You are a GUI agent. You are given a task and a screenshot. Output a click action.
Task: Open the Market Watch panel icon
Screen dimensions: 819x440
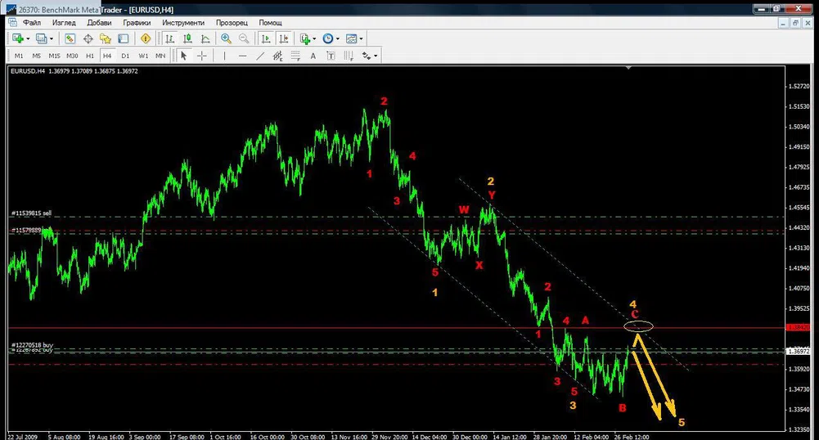pos(70,38)
